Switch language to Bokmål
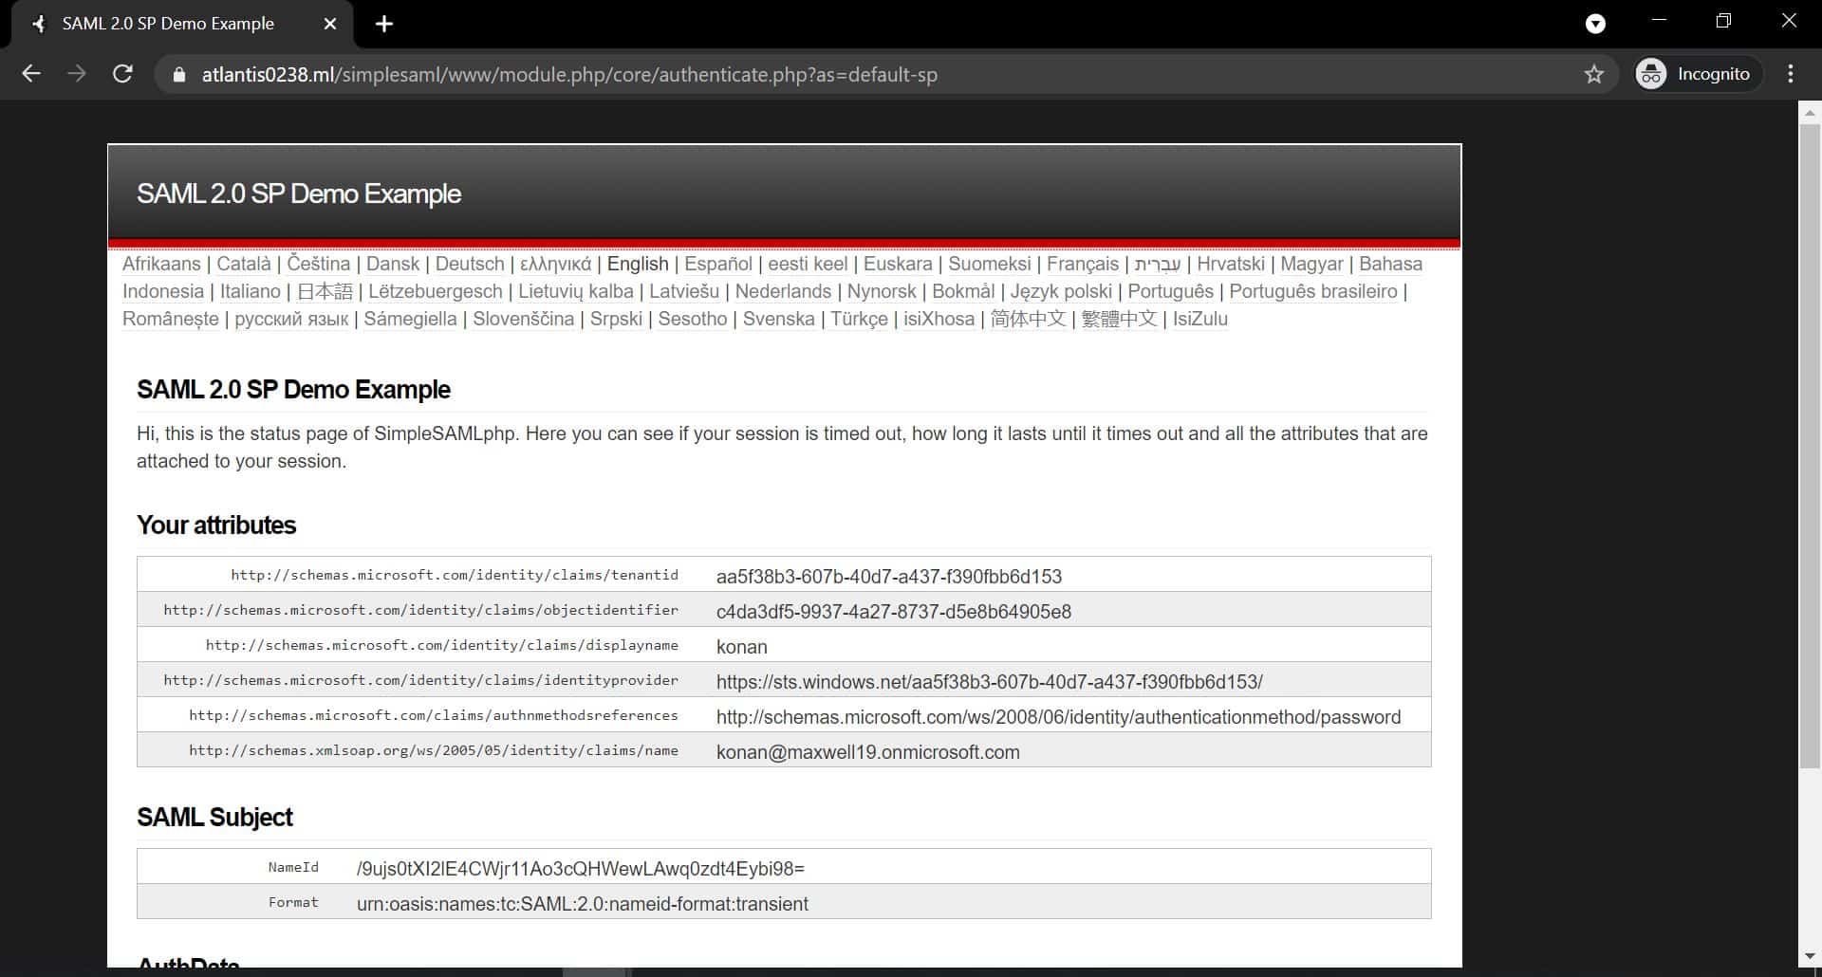The image size is (1822, 977). (x=963, y=291)
